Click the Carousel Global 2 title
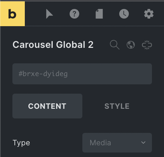The height and width of the screenshot is (157, 164). [53, 45]
